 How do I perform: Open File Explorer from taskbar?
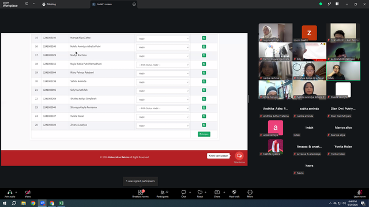(24, 203)
